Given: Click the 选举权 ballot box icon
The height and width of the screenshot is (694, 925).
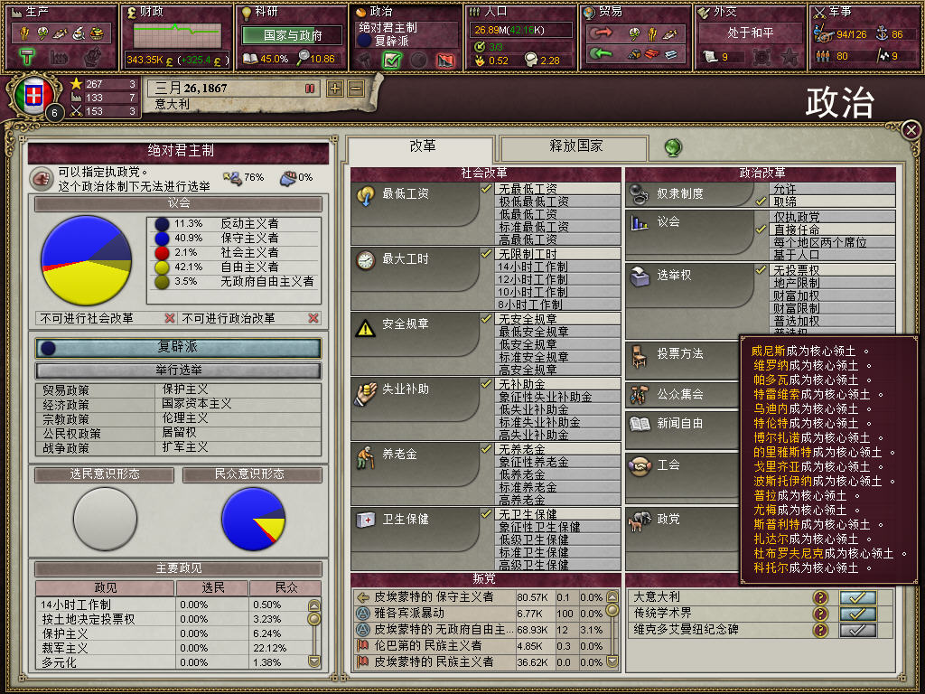Looking at the screenshot, I should tap(640, 276).
